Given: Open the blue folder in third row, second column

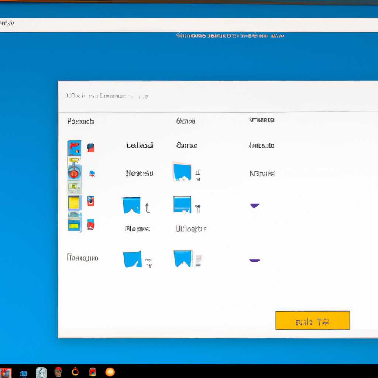Looking at the screenshot, I should (x=131, y=206).
